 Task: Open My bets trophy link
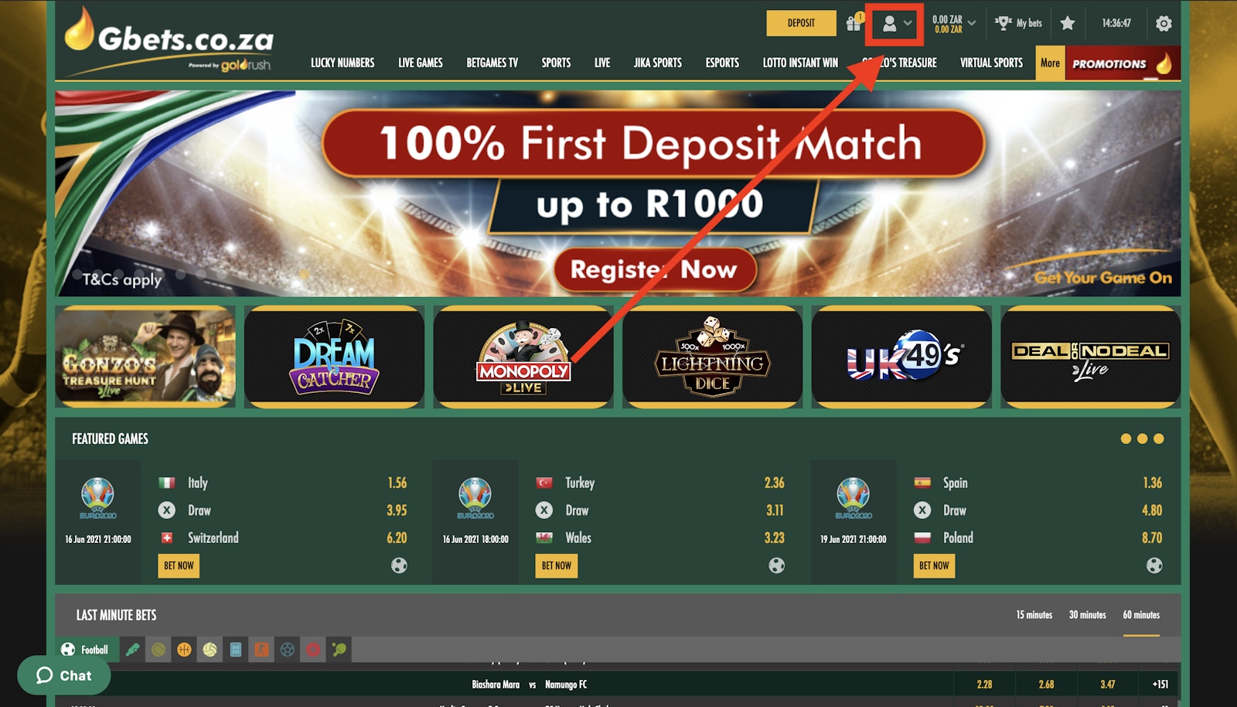[1018, 23]
